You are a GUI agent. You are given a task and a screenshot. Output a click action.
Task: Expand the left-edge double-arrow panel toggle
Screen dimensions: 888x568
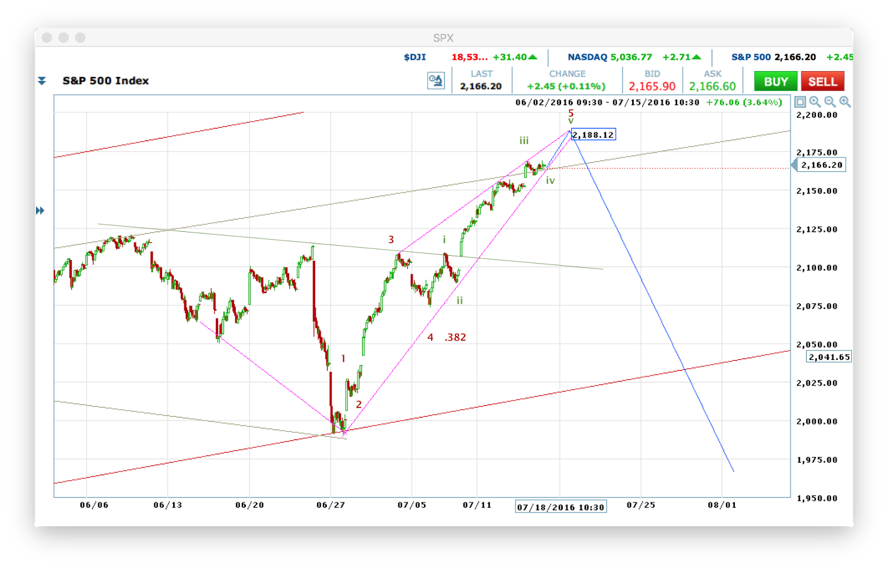[41, 210]
